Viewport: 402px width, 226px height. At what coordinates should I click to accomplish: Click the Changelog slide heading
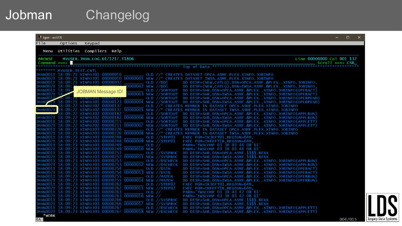pos(117,15)
